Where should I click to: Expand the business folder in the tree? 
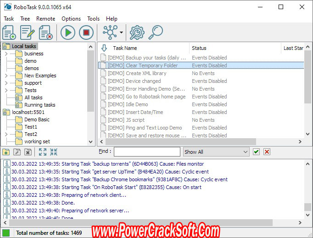pos(6,54)
